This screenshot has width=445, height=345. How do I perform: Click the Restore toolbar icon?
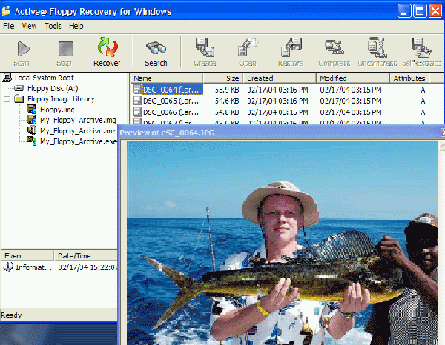tap(291, 47)
